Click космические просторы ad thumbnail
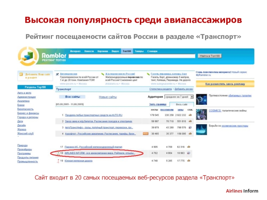The height and width of the screenshot is (200, 267). pos(202,130)
